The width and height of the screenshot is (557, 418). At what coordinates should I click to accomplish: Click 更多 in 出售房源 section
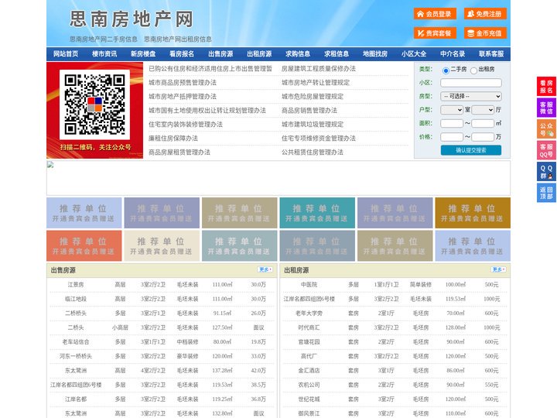265,270
